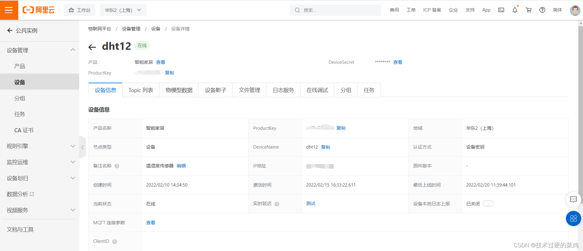Open 数据分析 external link
This screenshot has width=583, height=251.
[x=20, y=194]
